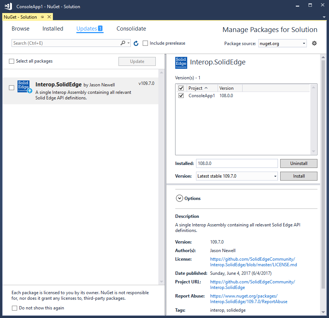329x318 pixels.
Task: Refresh the package list
Action: pos(136,44)
